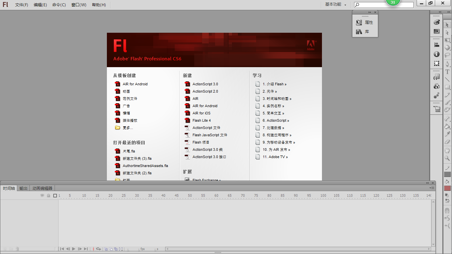Create a new ActionScript 3.0 document

coord(205,84)
